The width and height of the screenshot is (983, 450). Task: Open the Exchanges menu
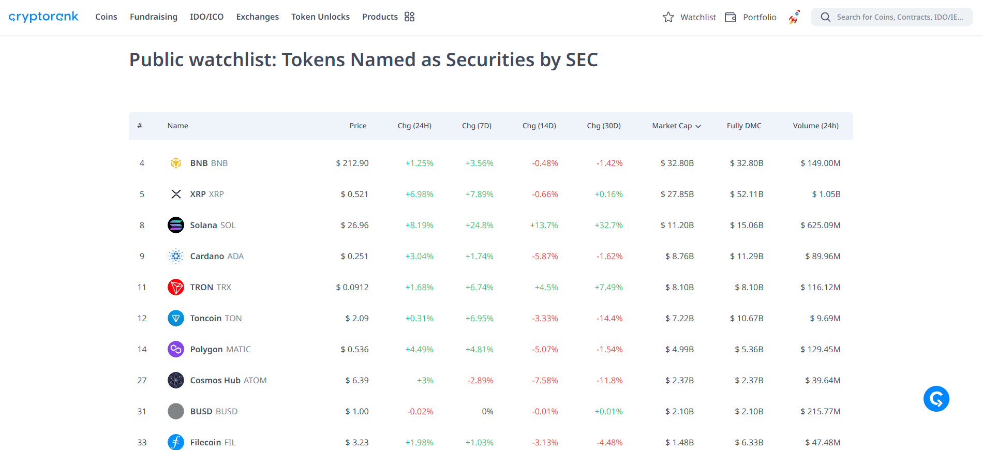pyautogui.click(x=257, y=17)
